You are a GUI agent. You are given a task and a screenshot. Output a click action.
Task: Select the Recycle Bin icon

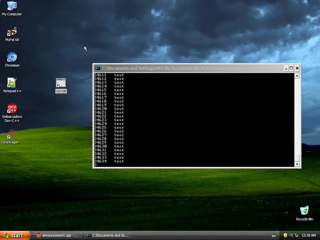point(304,213)
